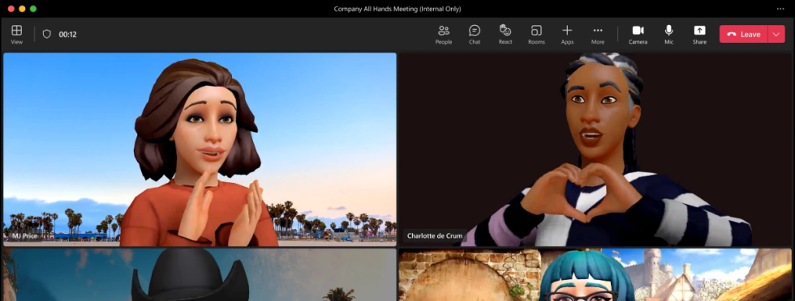Toggle the Camera on or off
Viewport: 795px width, 301px height.
click(x=638, y=34)
